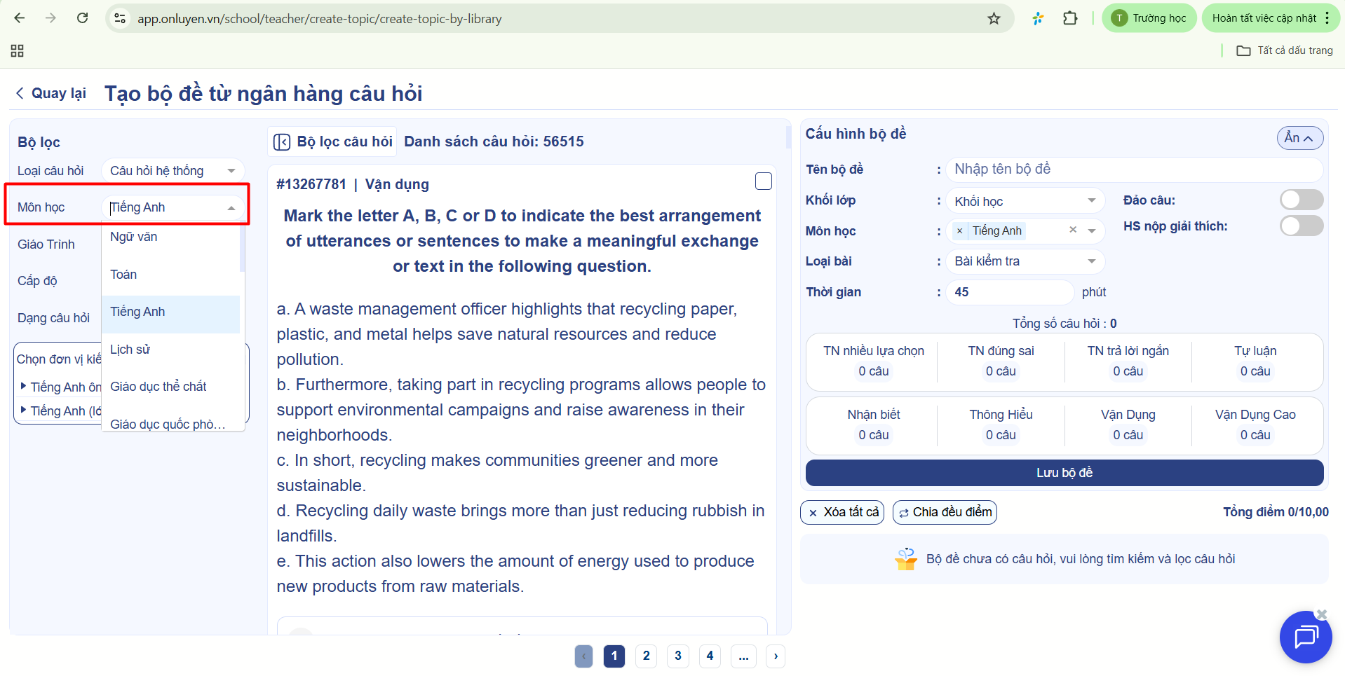This screenshot has height=676, width=1345.
Task: Reload the page
Action: 83,19
